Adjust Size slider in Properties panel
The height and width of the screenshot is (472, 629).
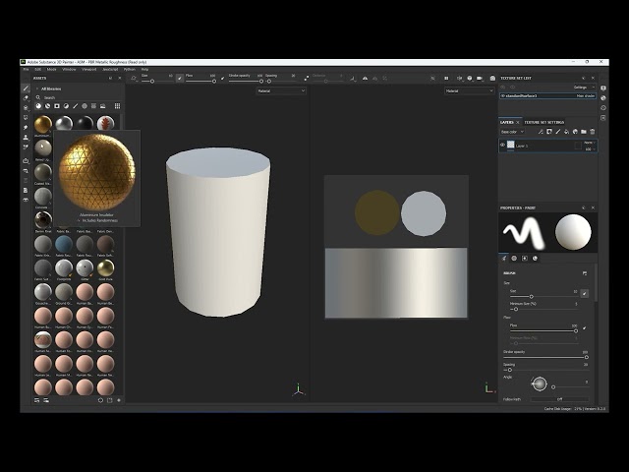(543, 297)
